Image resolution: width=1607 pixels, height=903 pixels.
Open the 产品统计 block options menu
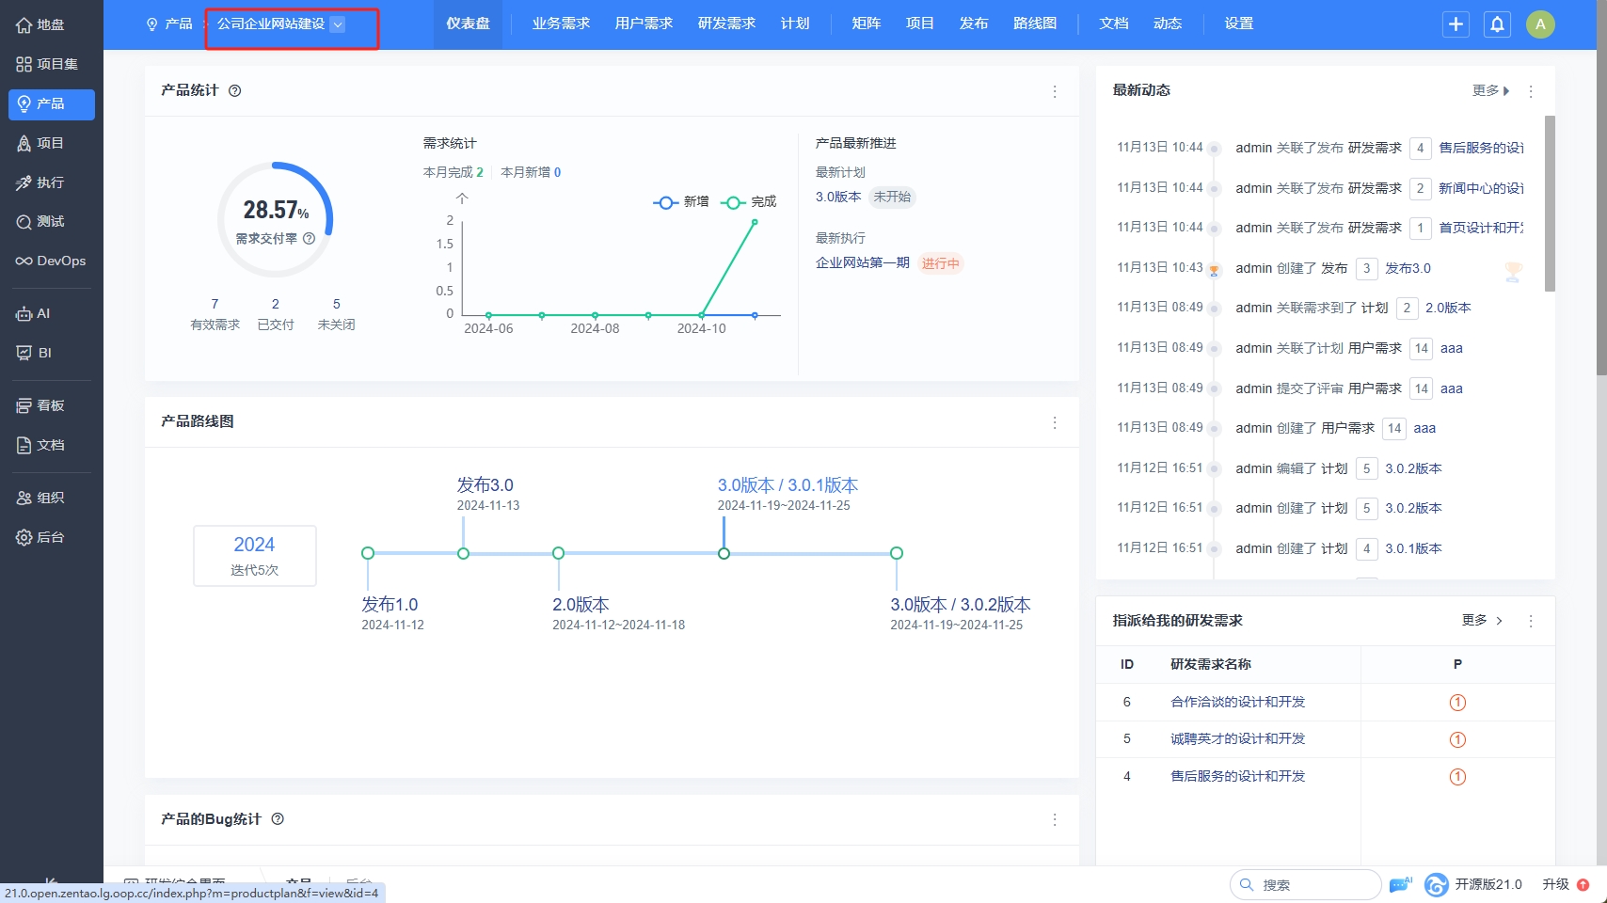tap(1054, 91)
